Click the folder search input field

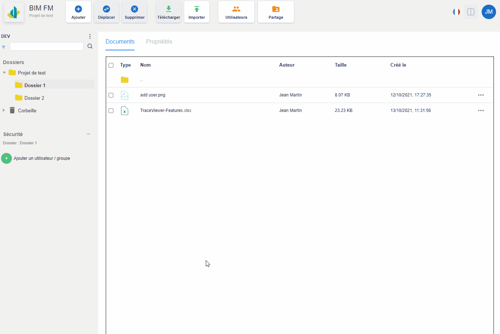(46, 46)
